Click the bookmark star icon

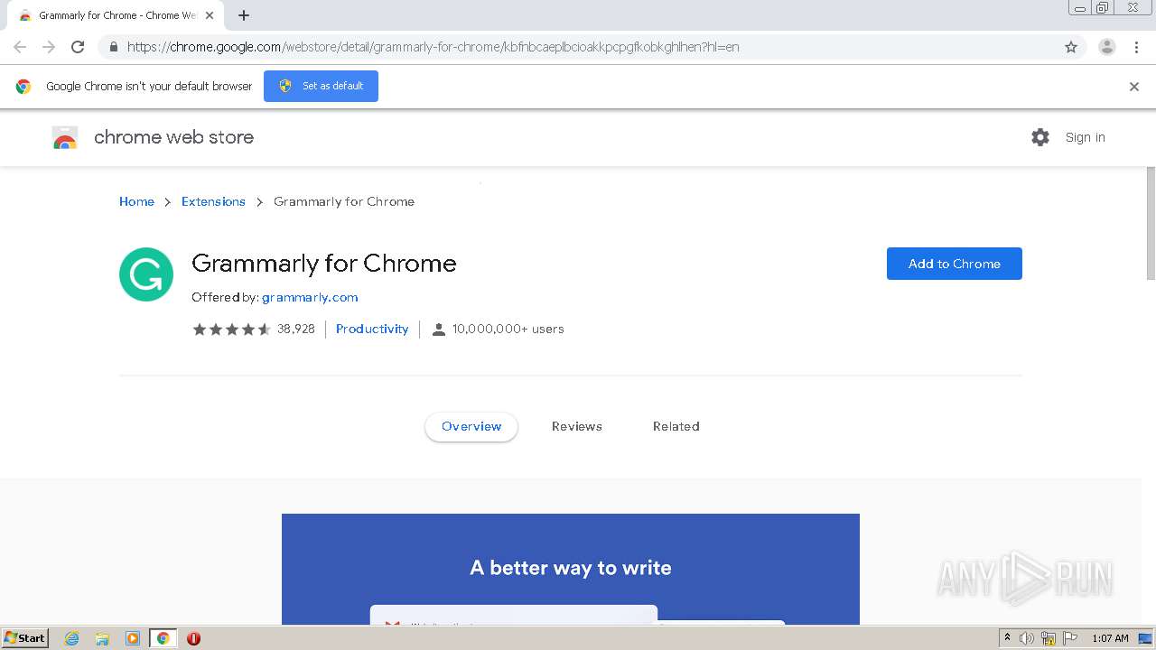(1071, 47)
